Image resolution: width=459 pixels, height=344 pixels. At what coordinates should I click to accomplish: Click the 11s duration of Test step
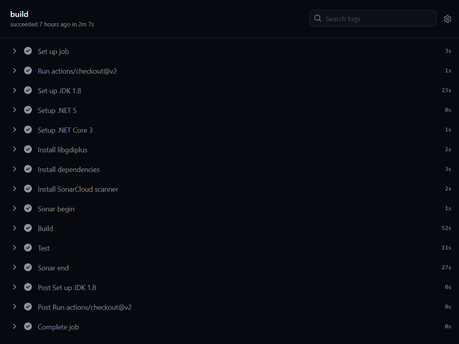(446, 248)
